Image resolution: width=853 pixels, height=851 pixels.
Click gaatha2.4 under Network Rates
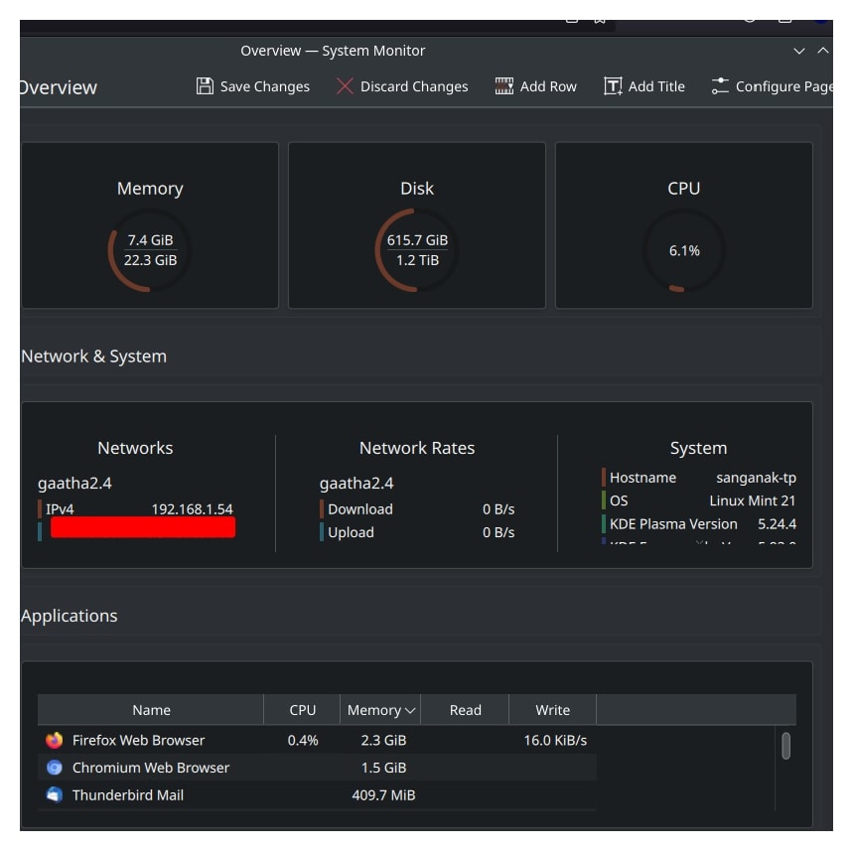tap(356, 484)
